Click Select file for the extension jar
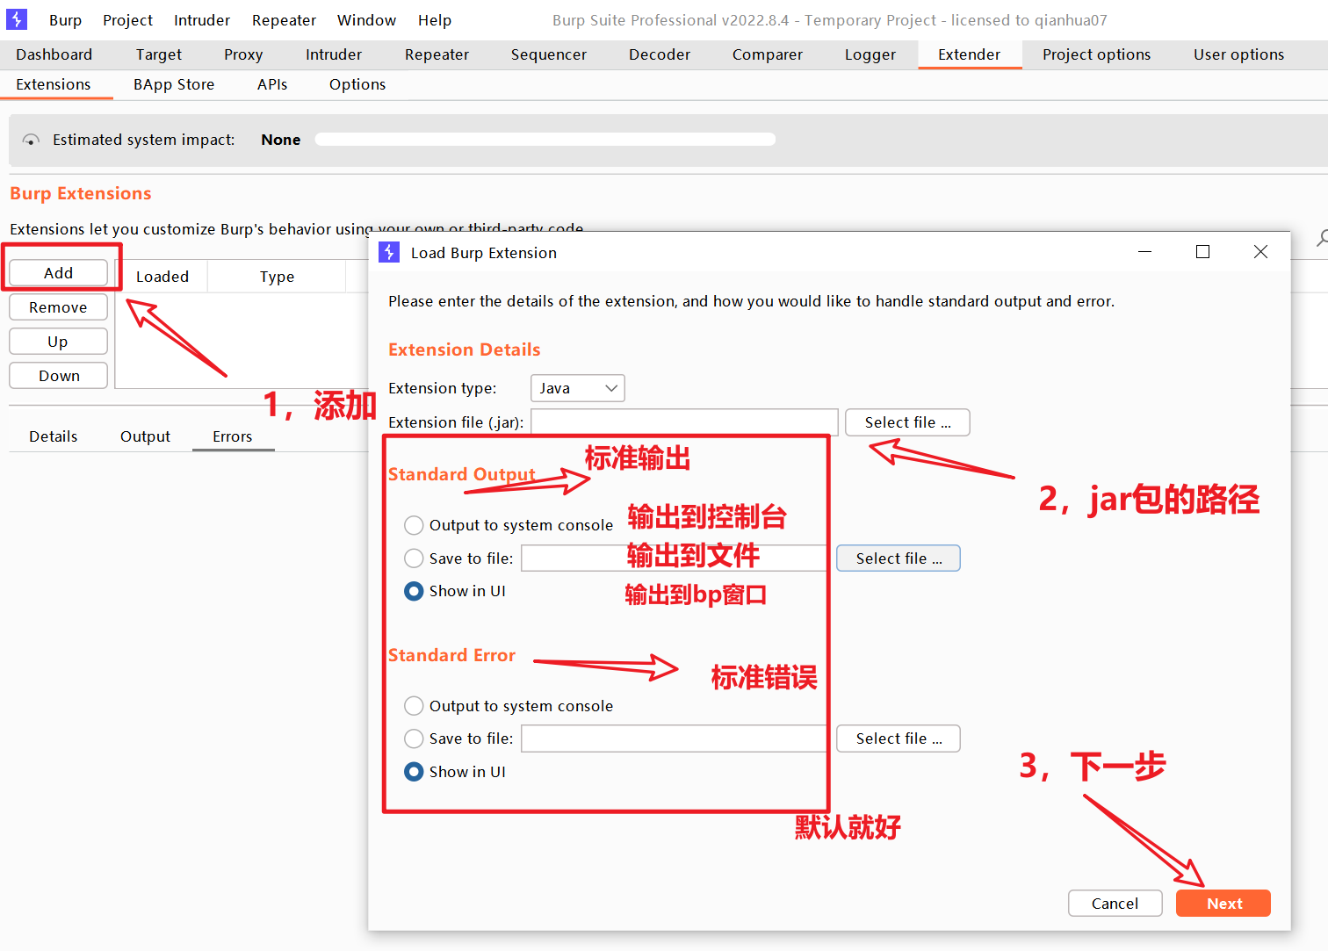Screen dimensions: 1328x951 pos(907,422)
